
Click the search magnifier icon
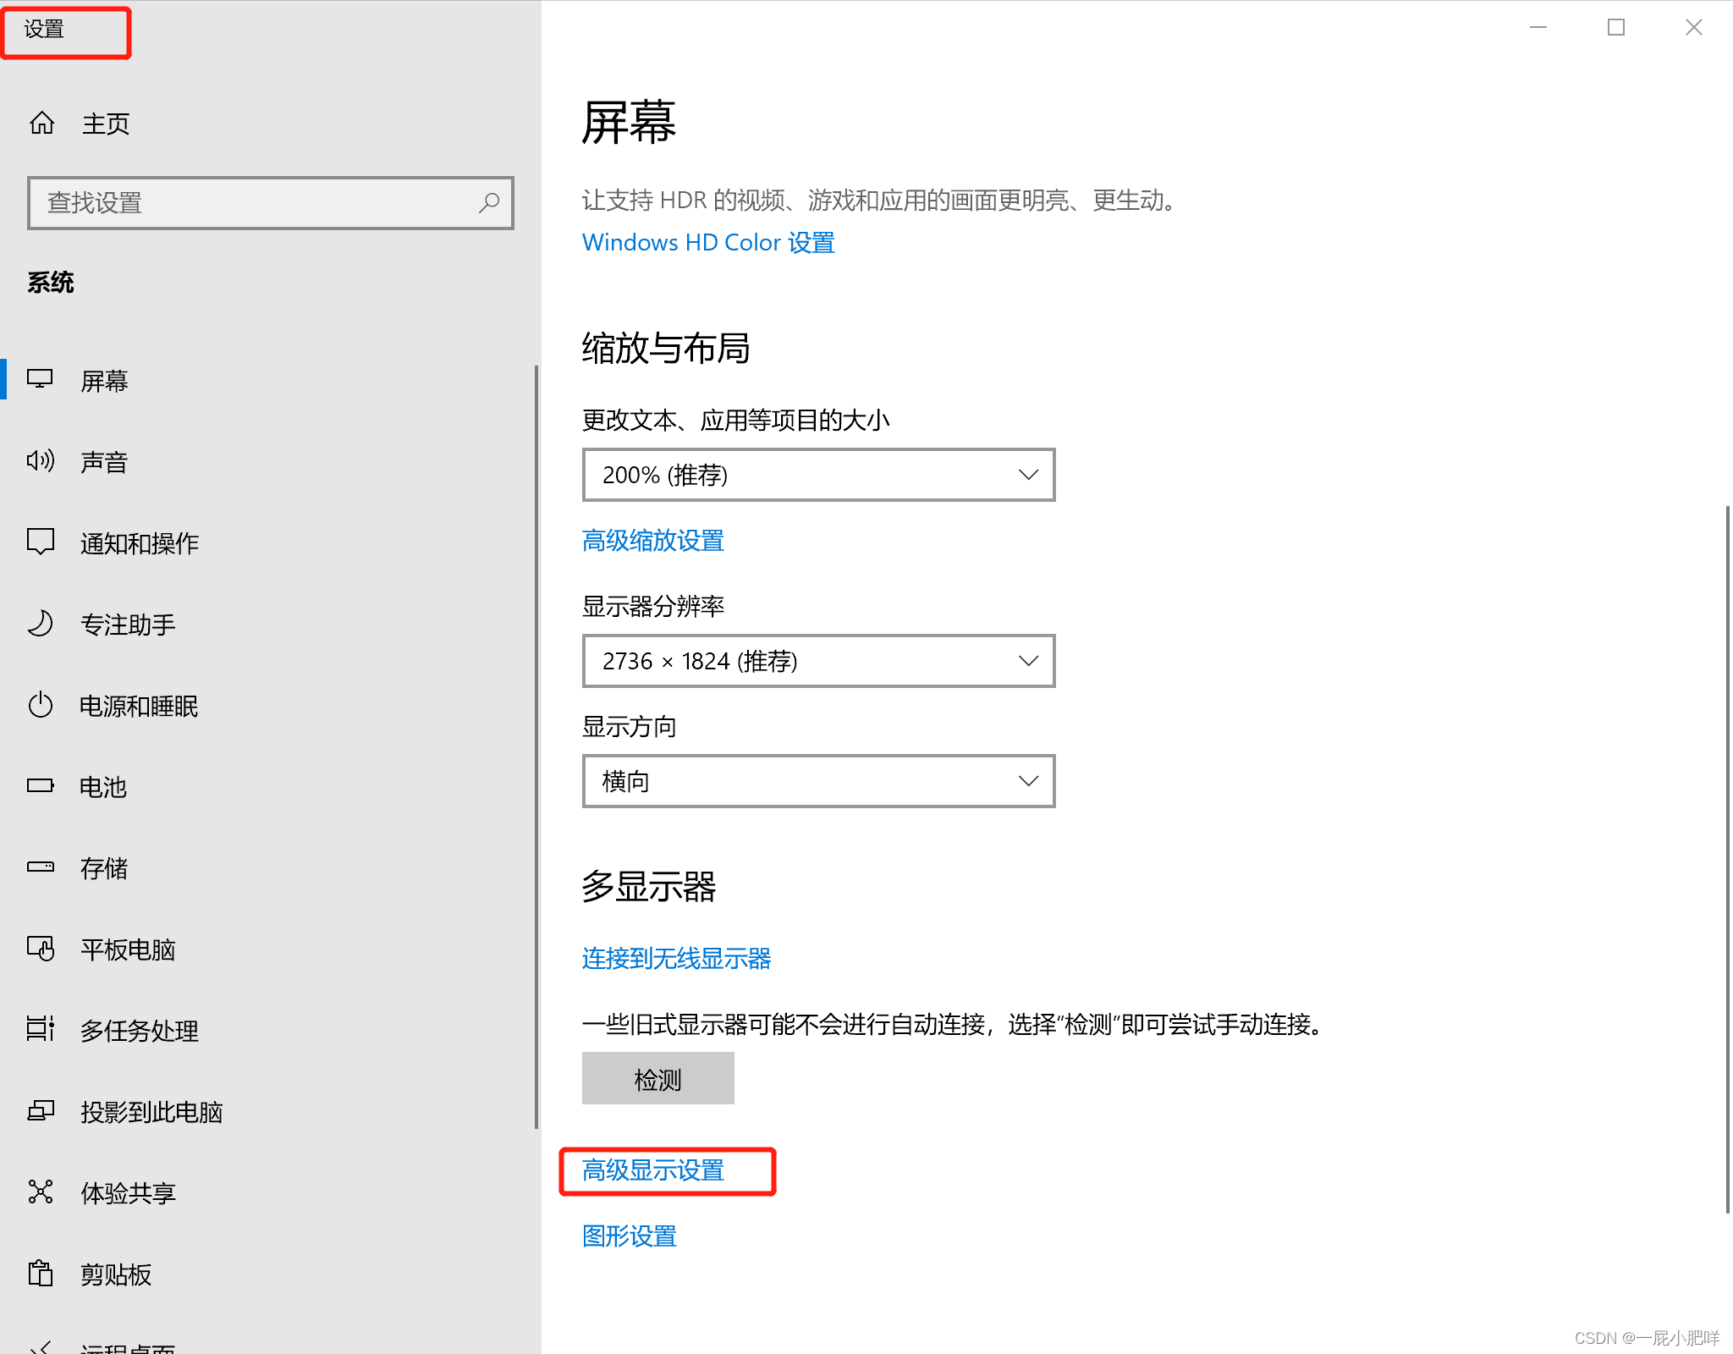488,203
